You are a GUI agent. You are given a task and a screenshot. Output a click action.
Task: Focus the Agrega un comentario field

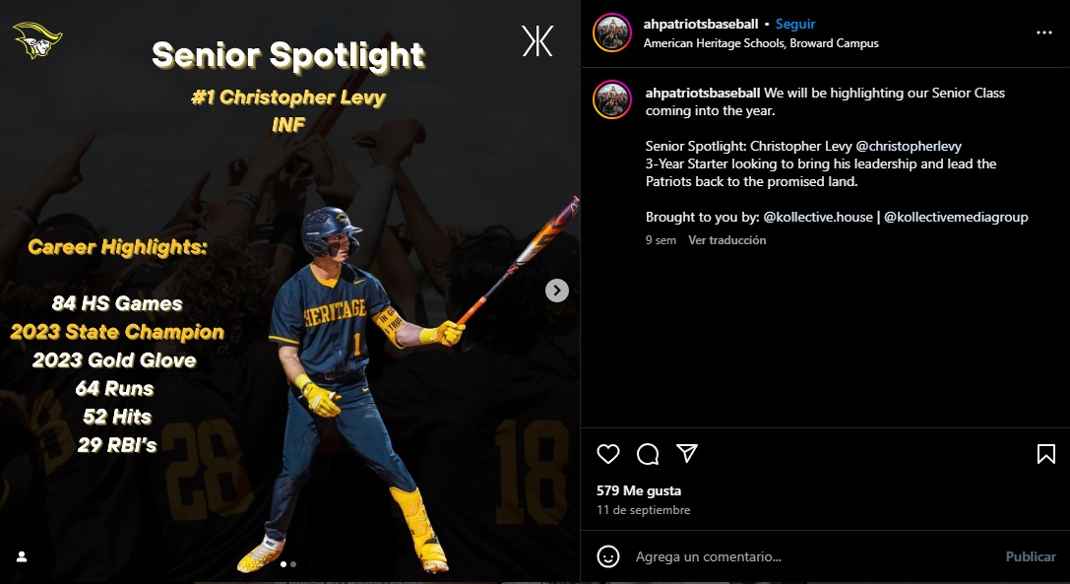tap(812, 556)
